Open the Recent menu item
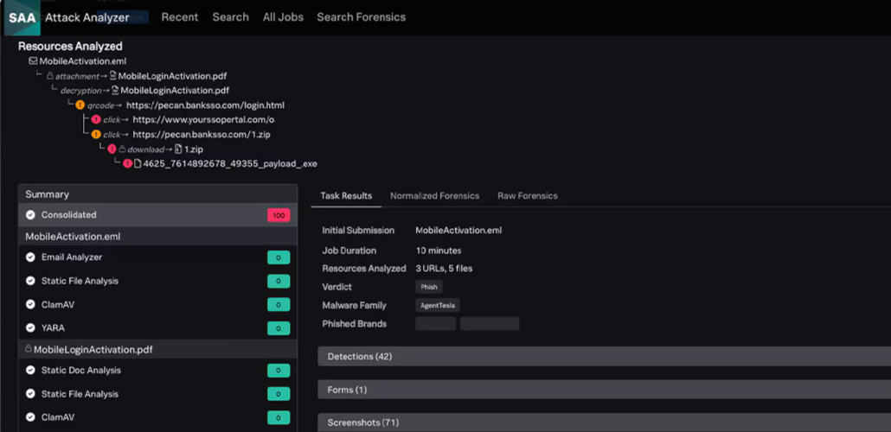This screenshot has height=432, width=891. coord(180,17)
